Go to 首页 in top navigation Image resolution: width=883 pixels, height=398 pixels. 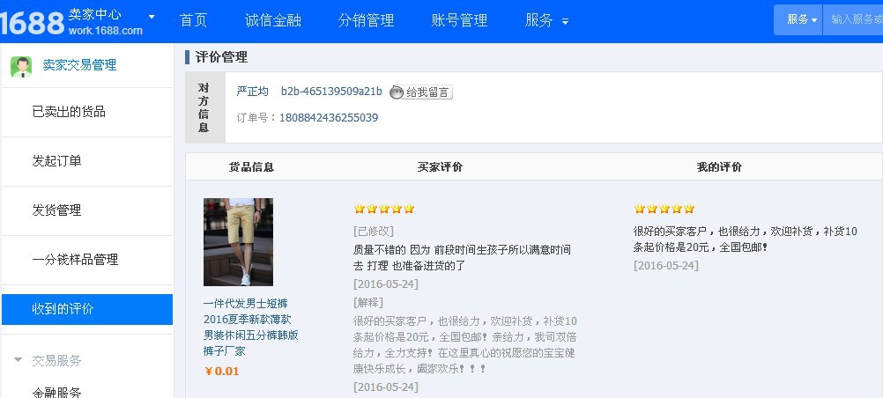(193, 20)
